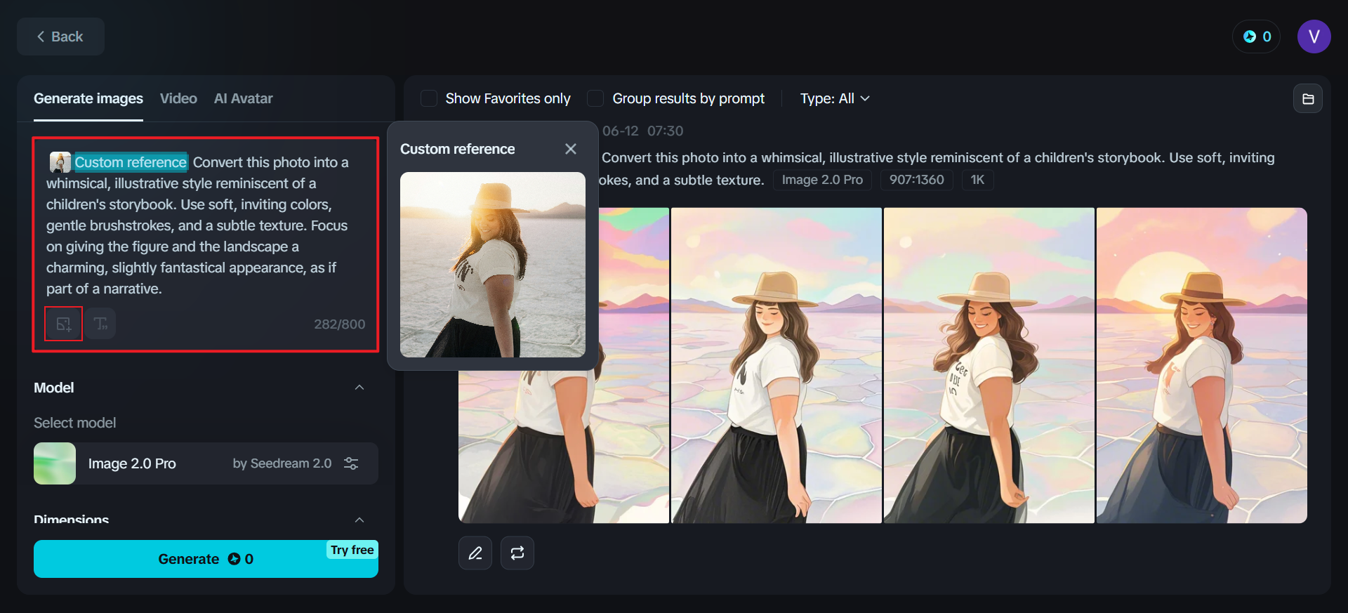The image size is (1348, 613).
Task: Switch to the Video tab
Action: click(178, 98)
